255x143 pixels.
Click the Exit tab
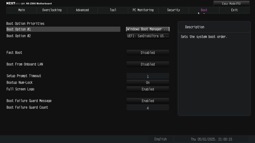234,10
